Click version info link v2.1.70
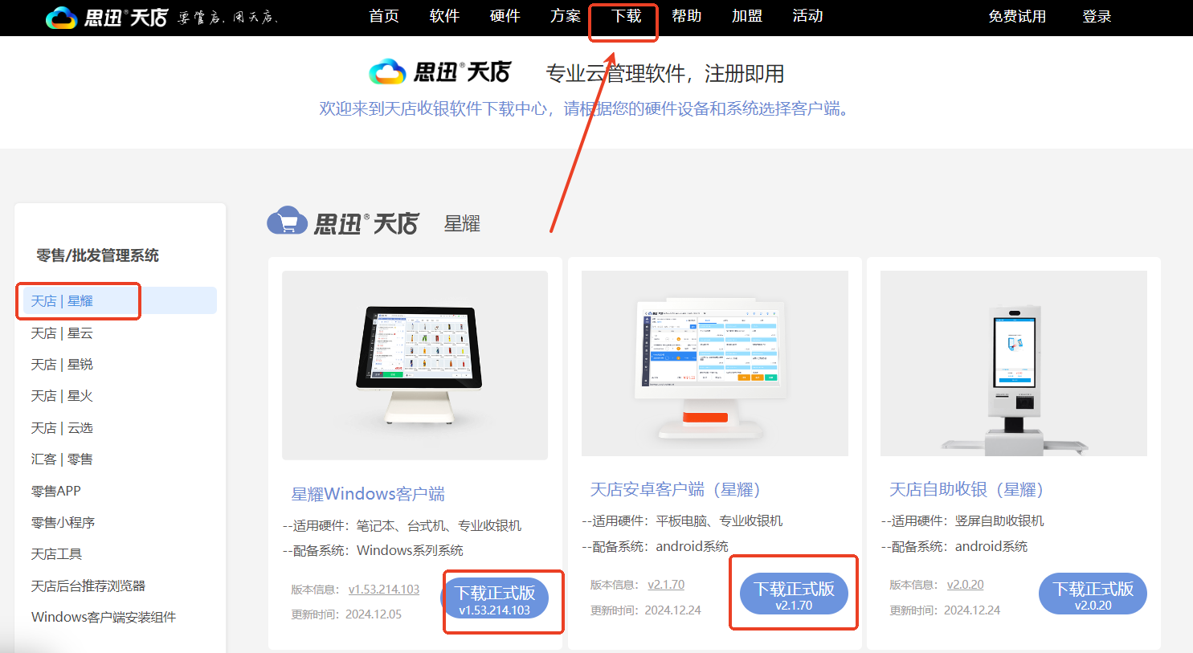The height and width of the screenshot is (653, 1193). pyautogui.click(x=666, y=585)
